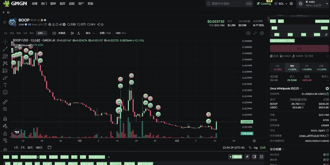The height and width of the screenshot is (165, 330).
Task: Set sell amount to 25%
Action: point(277,35)
